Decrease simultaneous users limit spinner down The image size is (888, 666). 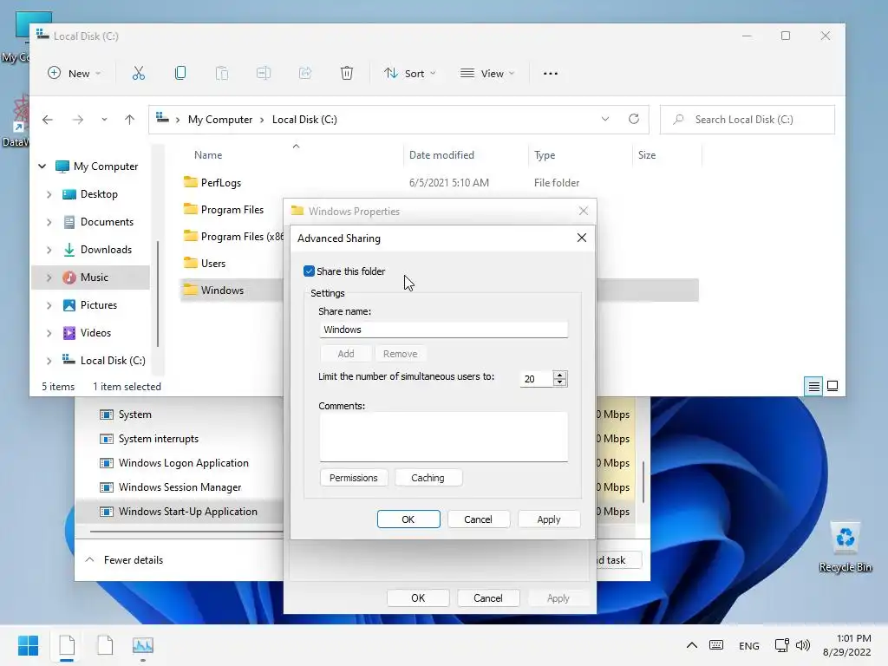[x=560, y=382]
